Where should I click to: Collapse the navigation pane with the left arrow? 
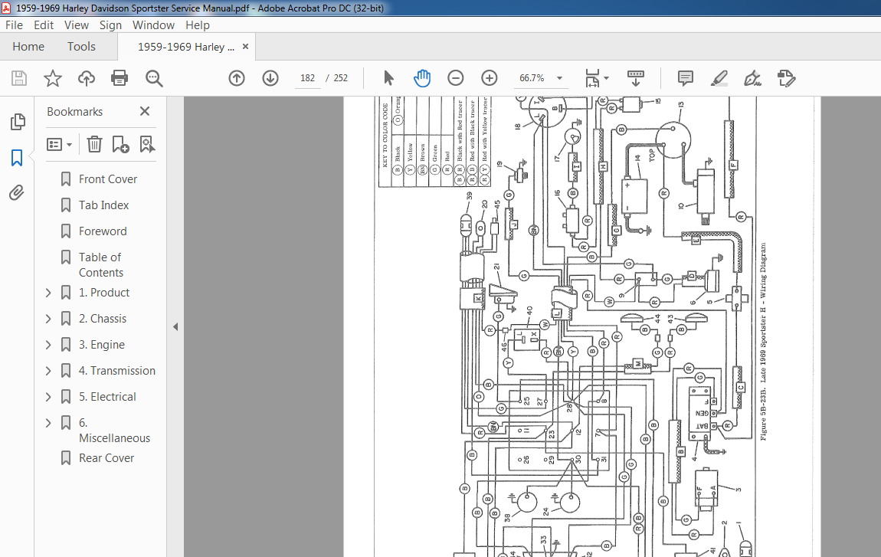coord(175,326)
